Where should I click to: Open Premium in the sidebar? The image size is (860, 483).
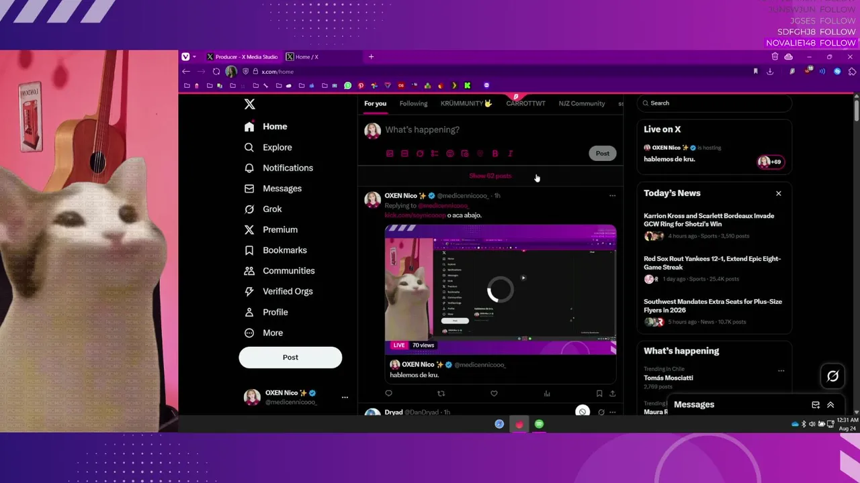pyautogui.click(x=271, y=229)
